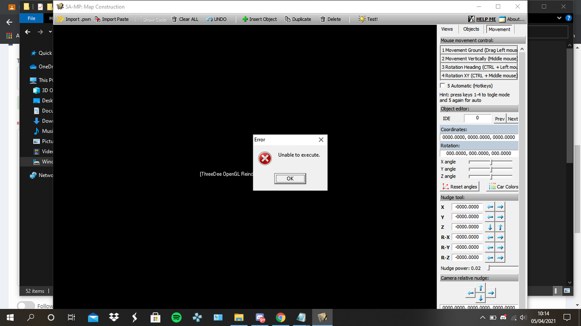This screenshot has width=581, height=326.
Task: Nudge R-Z with the right arrow
Action: pos(500,258)
